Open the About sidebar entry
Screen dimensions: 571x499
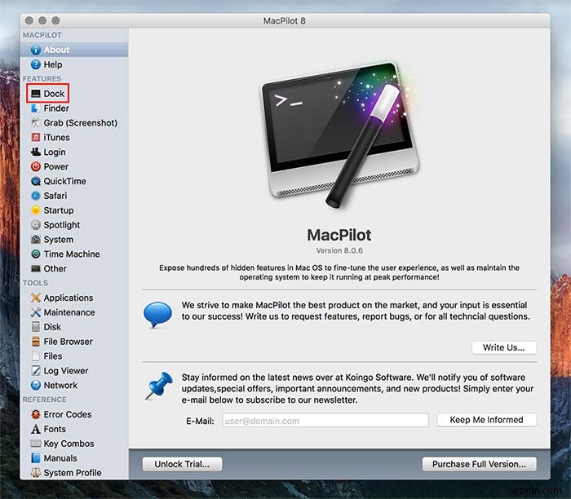[x=74, y=50]
